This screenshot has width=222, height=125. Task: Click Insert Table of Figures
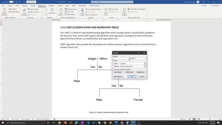tap(93, 9)
